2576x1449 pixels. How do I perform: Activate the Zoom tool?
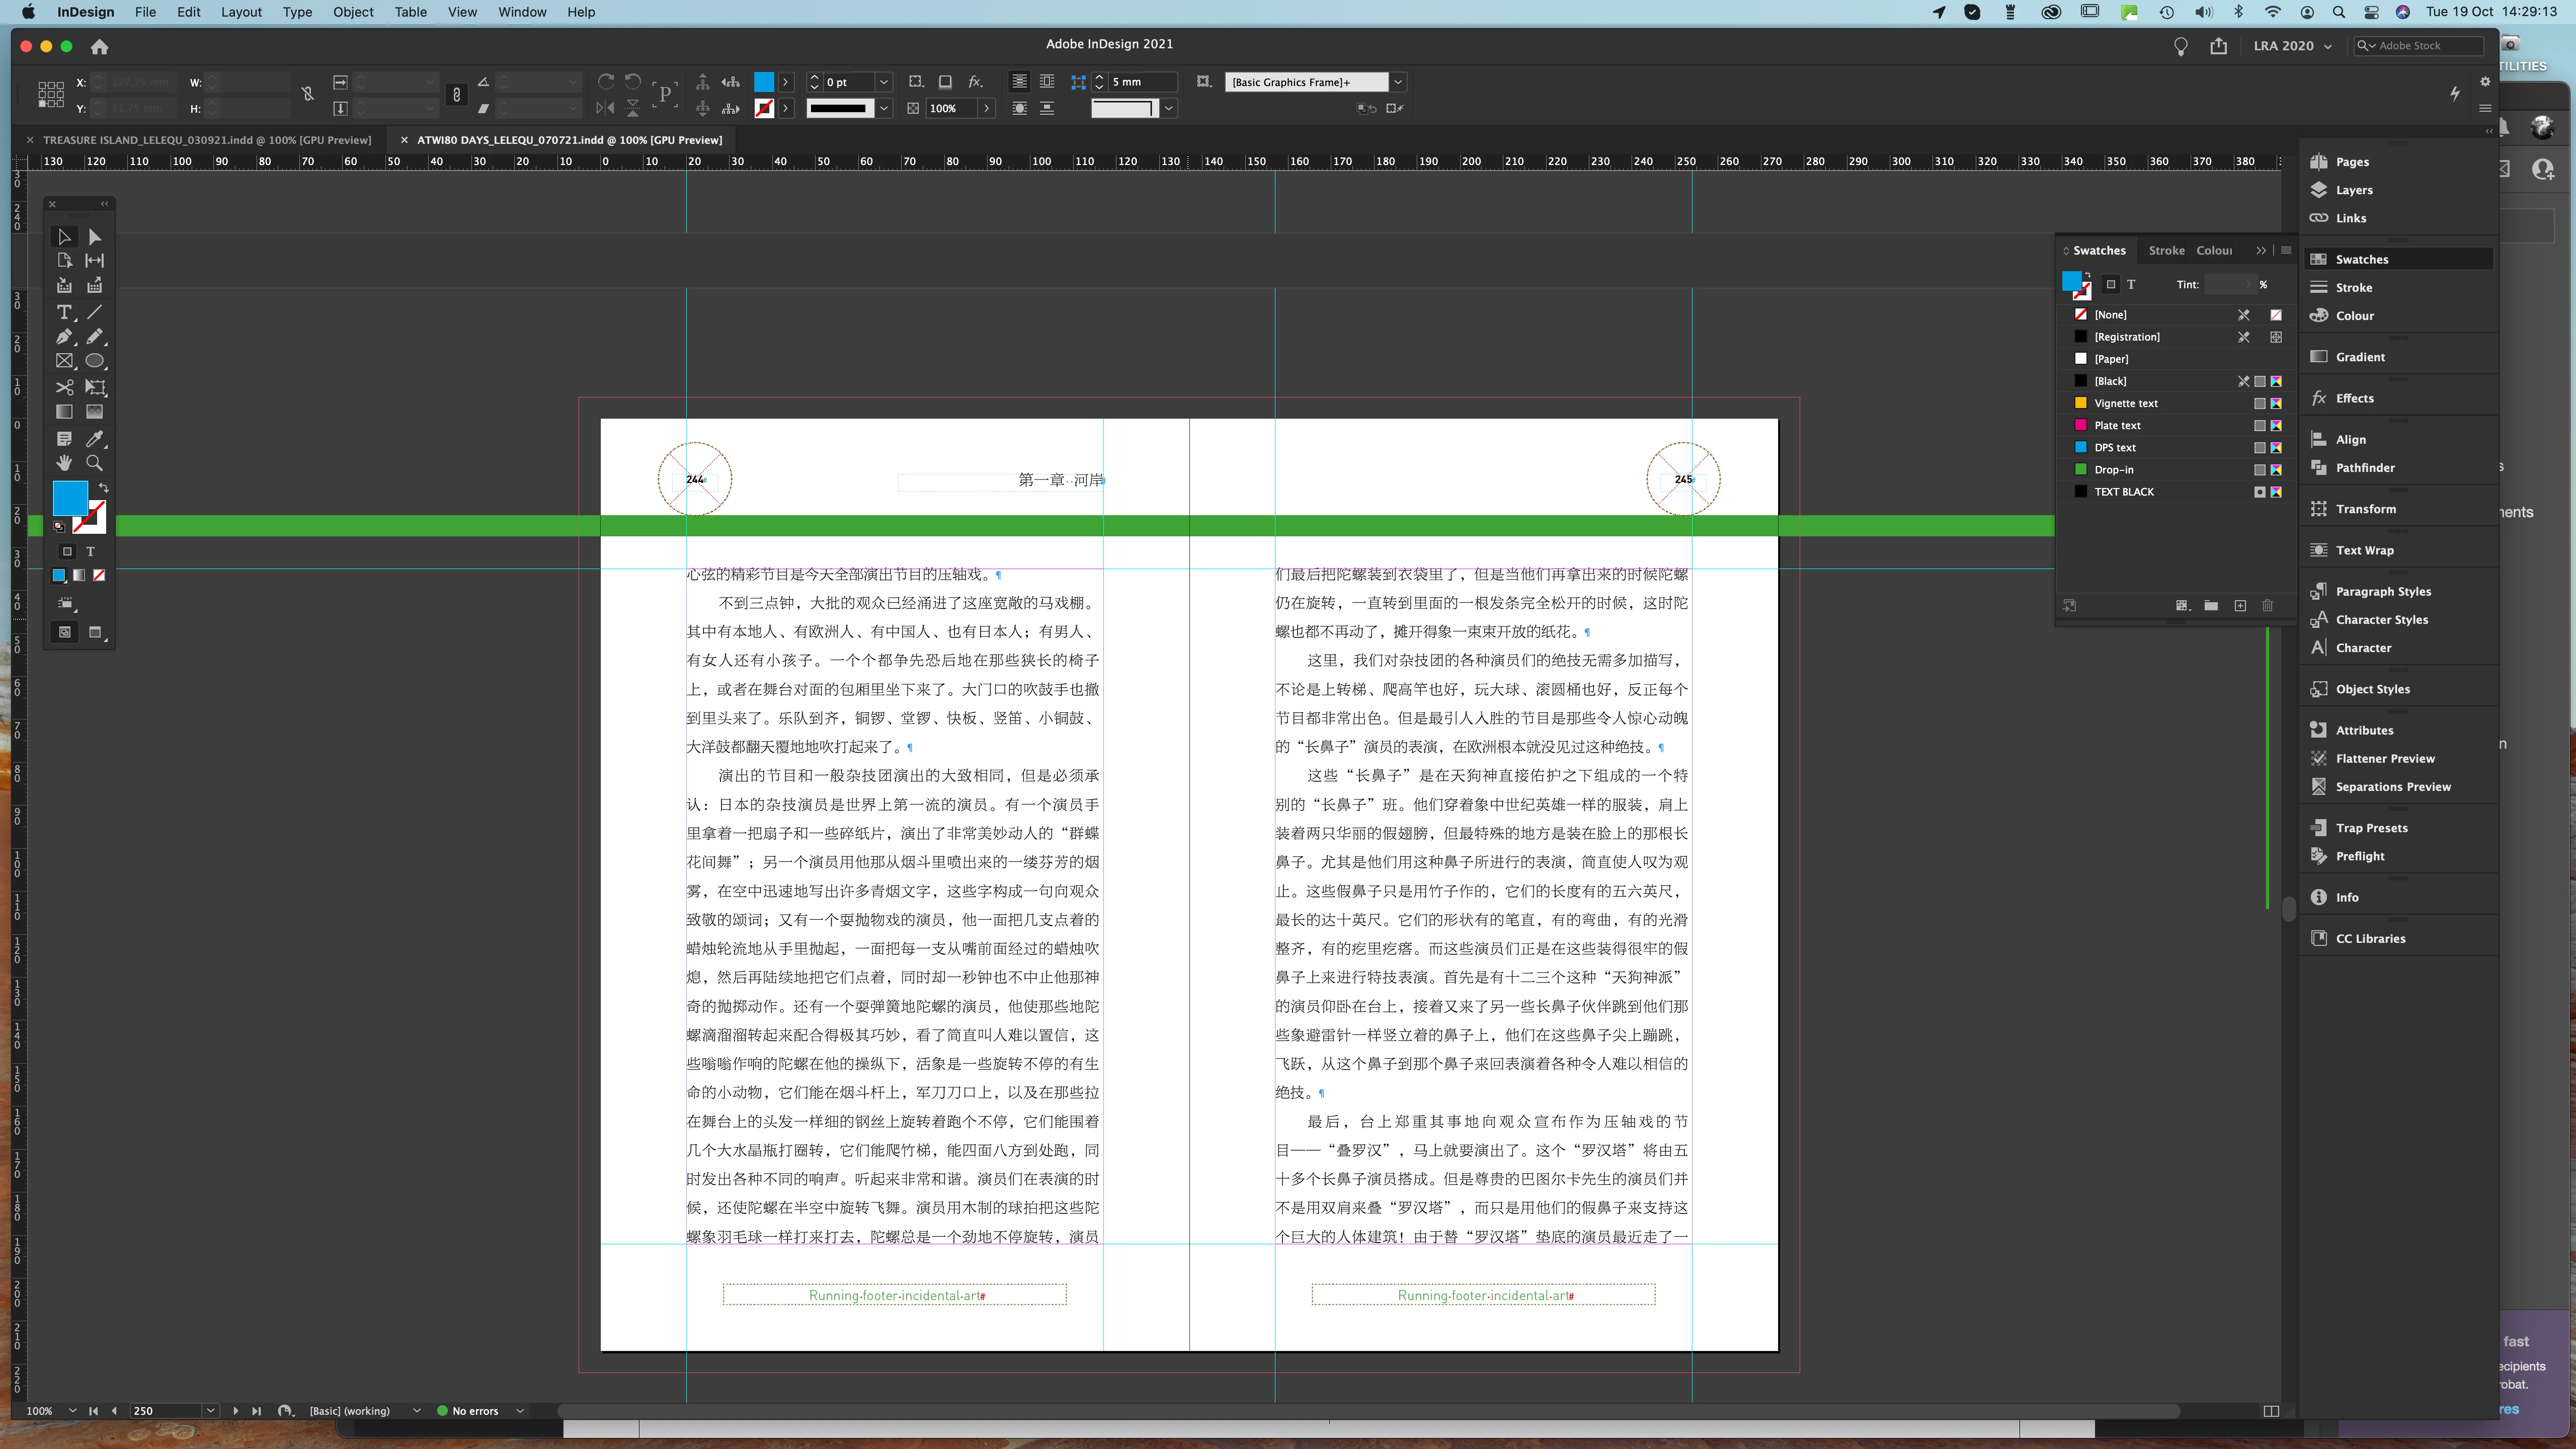(x=95, y=463)
